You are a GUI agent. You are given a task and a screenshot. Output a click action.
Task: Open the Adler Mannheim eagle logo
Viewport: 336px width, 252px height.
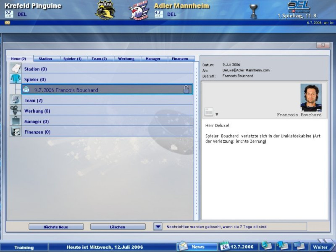139,10
